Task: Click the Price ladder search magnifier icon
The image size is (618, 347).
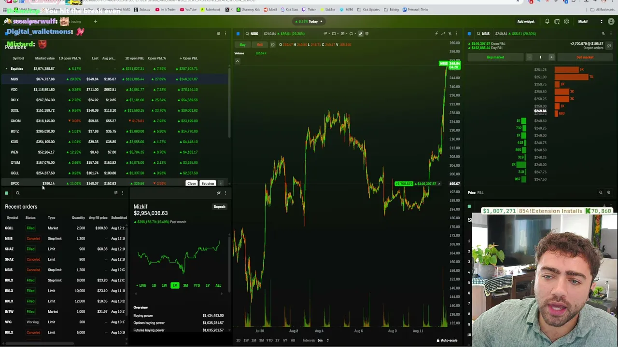Action: point(601,193)
